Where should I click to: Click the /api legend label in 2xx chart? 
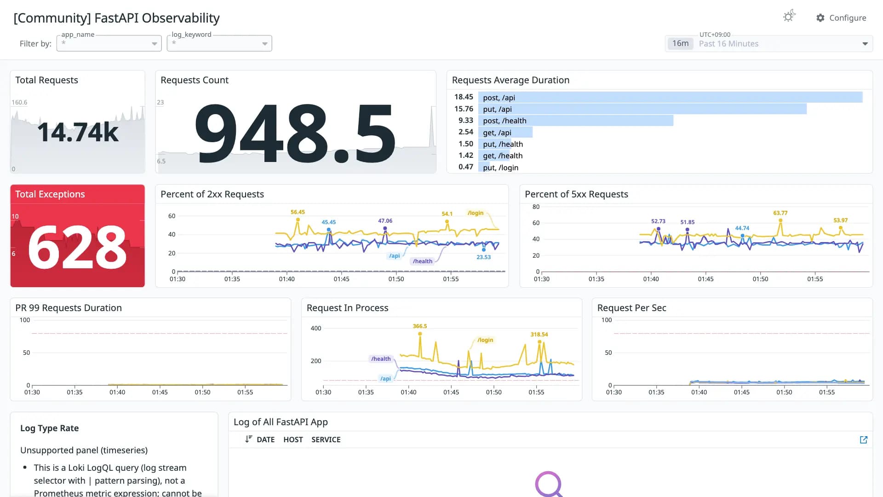[395, 256]
